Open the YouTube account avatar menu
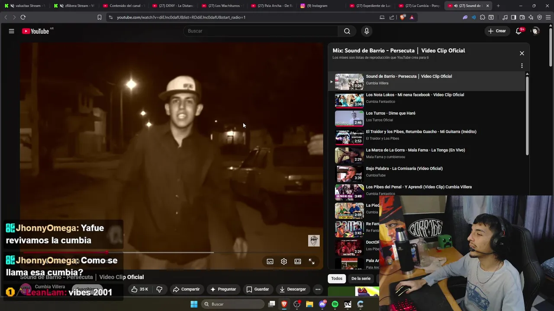The width and height of the screenshot is (554, 311). [535, 31]
